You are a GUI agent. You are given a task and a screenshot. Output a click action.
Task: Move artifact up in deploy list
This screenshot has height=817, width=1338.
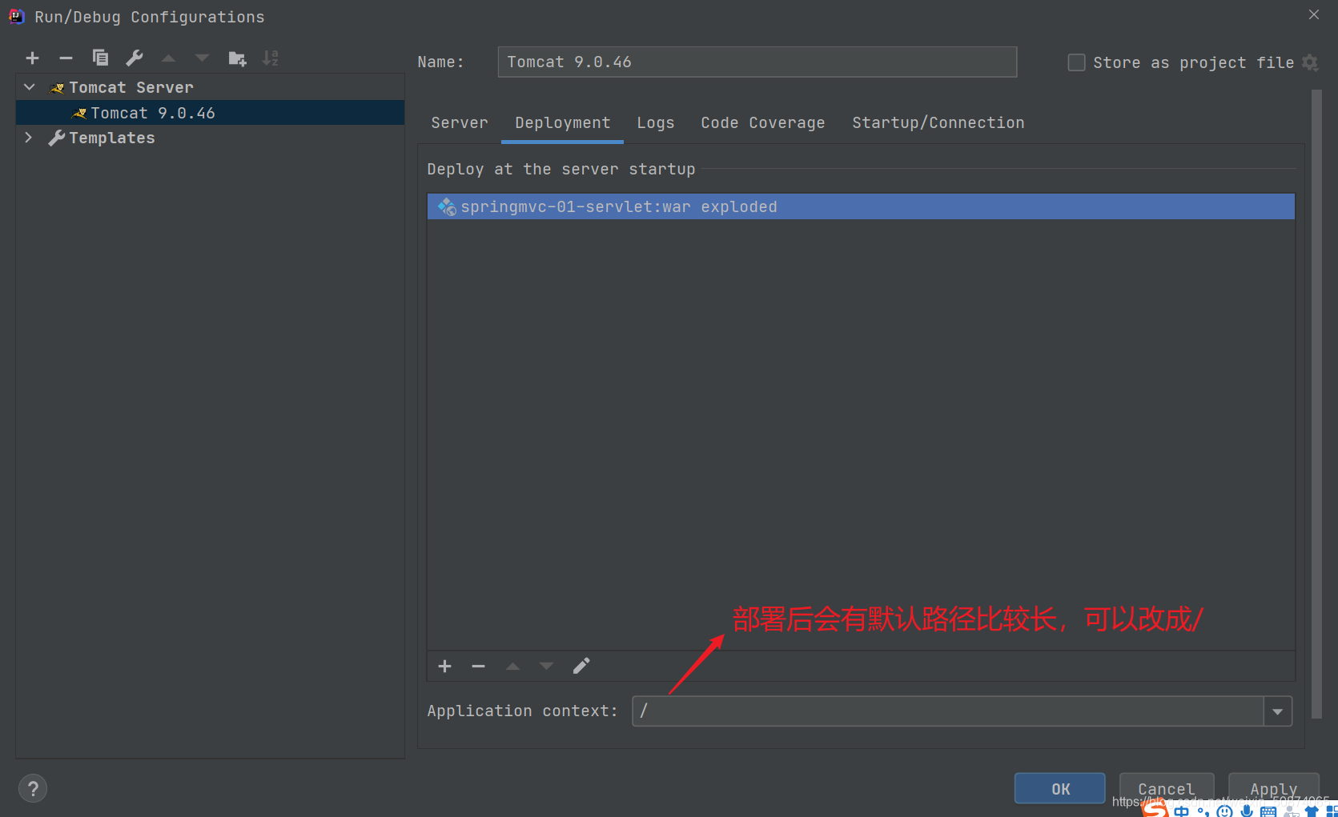click(512, 666)
